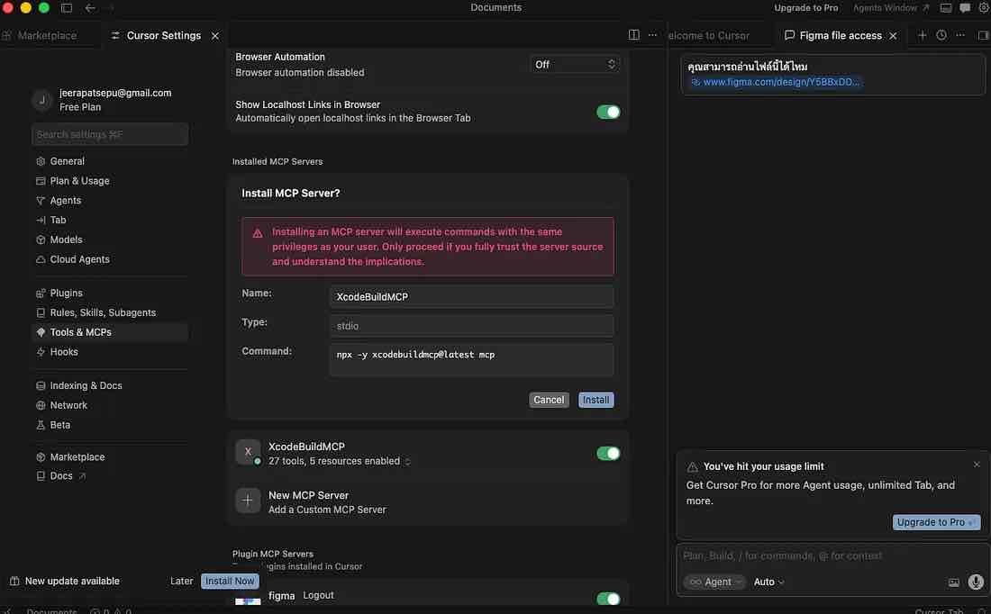Click the New MCP Server plus icon
This screenshot has width=991, height=614.
[248, 501]
